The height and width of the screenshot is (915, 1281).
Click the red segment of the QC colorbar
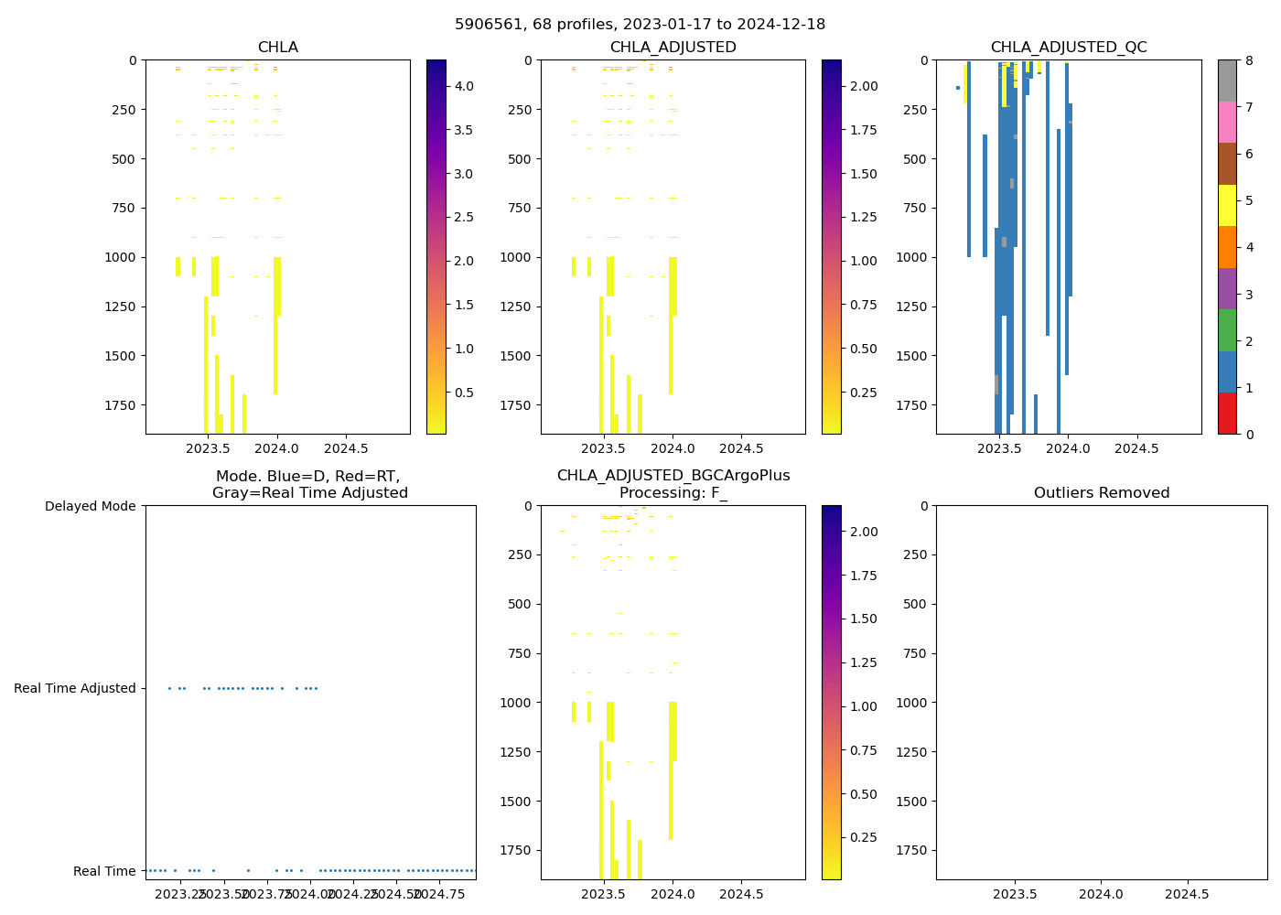click(x=1227, y=414)
